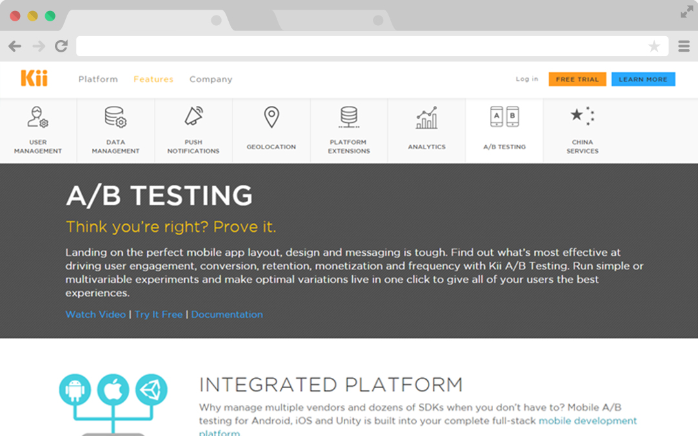Open the Features menu item

click(153, 79)
